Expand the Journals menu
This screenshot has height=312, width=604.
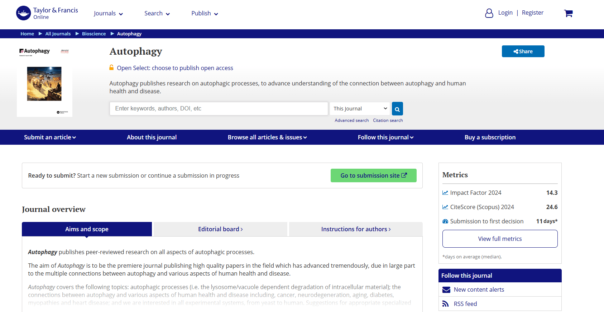pos(108,14)
